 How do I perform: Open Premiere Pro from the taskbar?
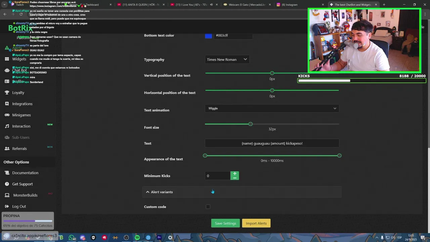pyautogui.click(x=159, y=238)
